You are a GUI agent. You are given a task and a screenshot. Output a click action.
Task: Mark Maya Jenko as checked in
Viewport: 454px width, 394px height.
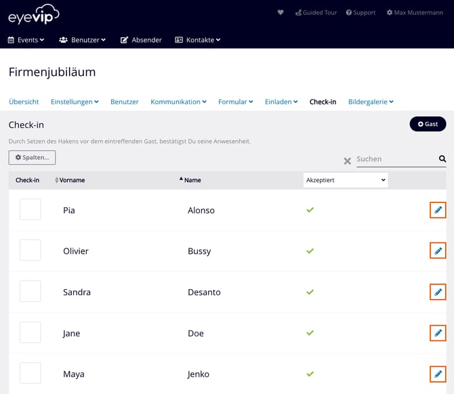click(x=30, y=373)
